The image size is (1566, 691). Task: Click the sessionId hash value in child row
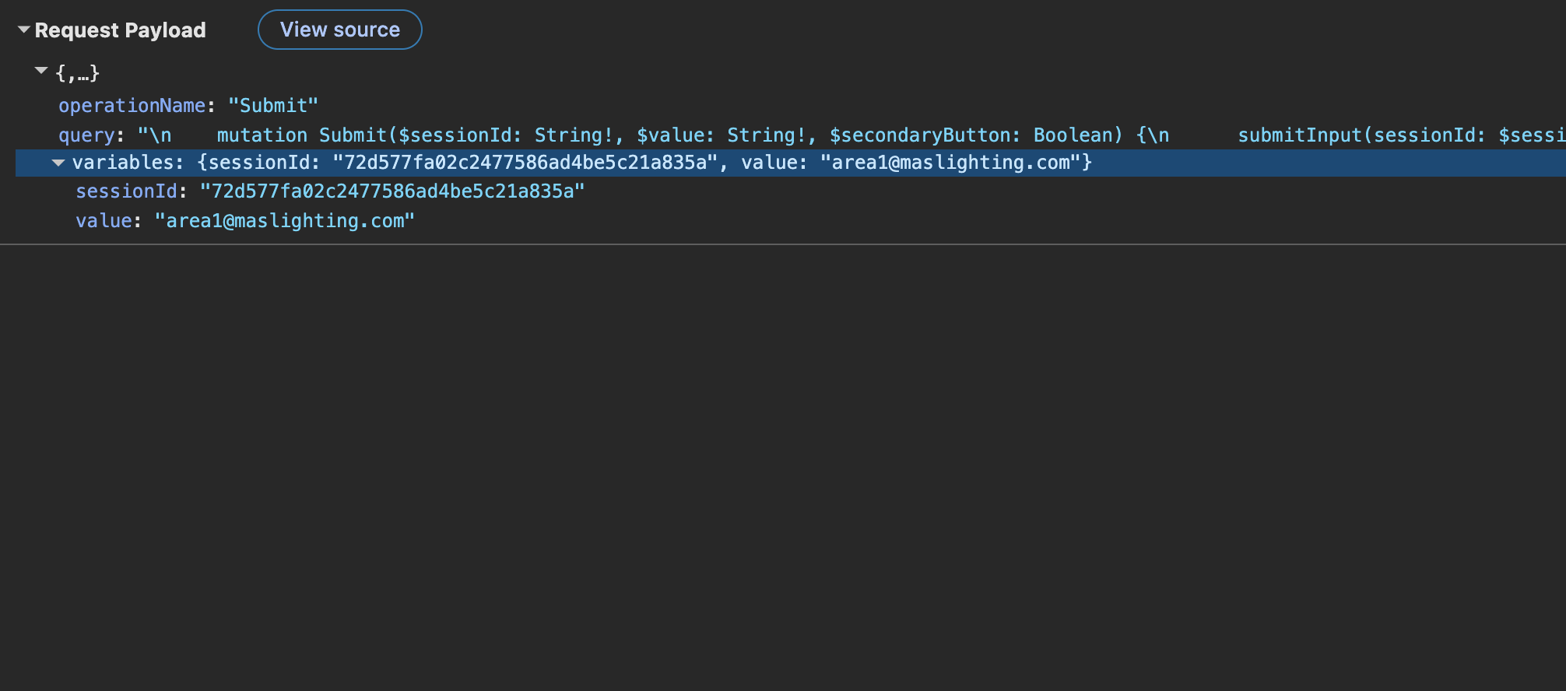tap(392, 191)
